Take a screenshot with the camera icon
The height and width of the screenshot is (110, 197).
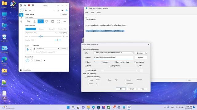point(25,5)
